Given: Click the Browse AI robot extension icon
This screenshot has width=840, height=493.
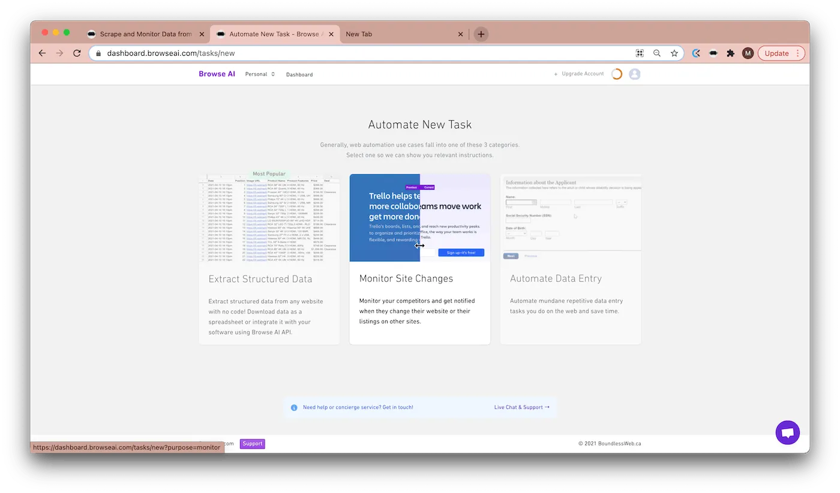Looking at the screenshot, I should click(713, 53).
